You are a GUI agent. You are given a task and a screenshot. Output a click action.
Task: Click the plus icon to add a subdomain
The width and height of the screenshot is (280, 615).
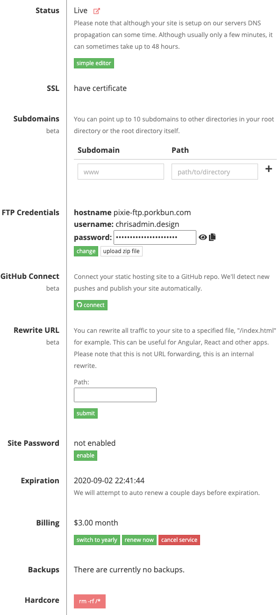tap(269, 169)
